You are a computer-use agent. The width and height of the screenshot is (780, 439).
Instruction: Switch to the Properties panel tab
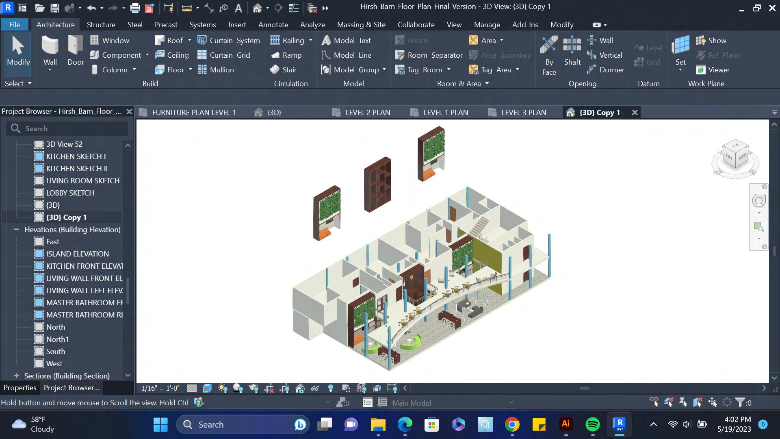(x=20, y=388)
